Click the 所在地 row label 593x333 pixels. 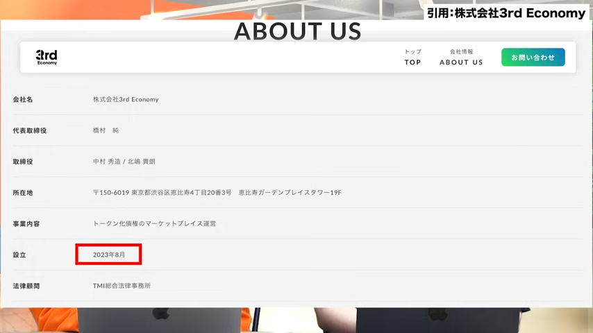click(23, 193)
